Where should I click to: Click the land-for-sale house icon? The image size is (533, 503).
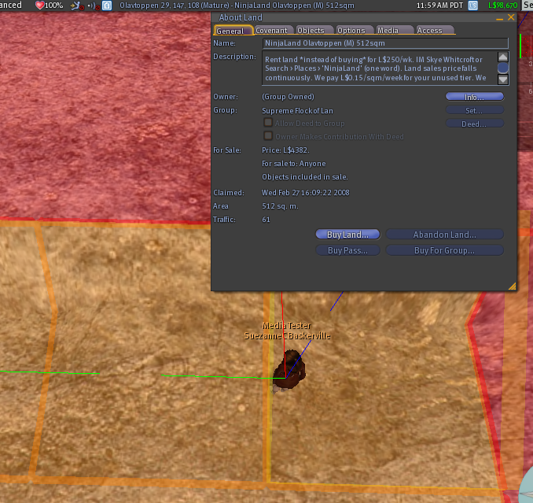pos(106,6)
